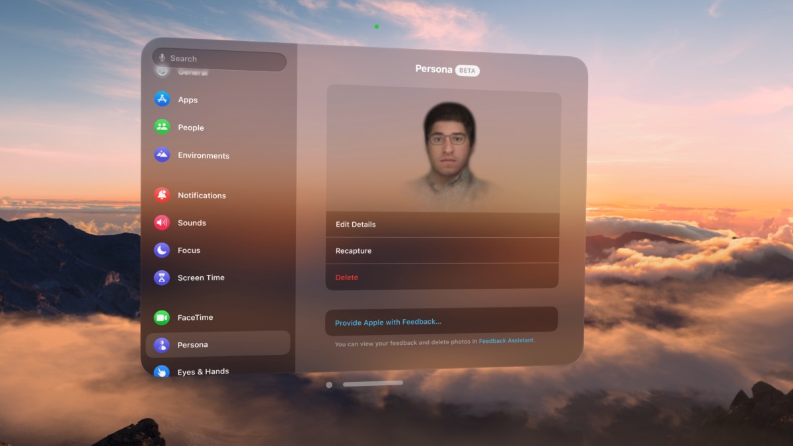
Task: Click the window bar below Settings
Action: click(x=373, y=383)
